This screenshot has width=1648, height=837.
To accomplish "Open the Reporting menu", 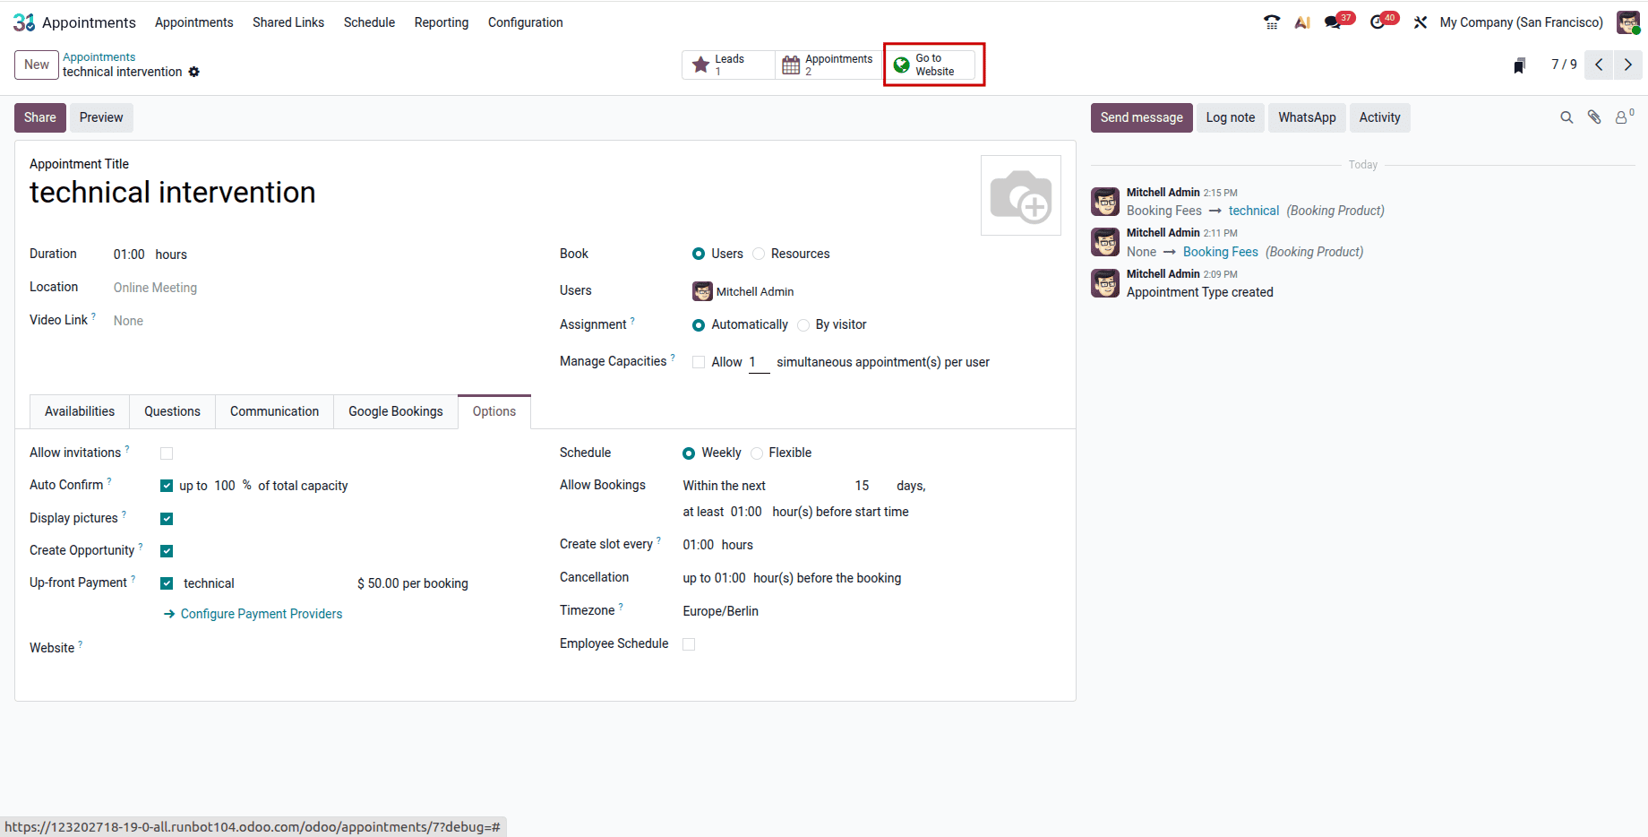I will pyautogui.click(x=442, y=22).
